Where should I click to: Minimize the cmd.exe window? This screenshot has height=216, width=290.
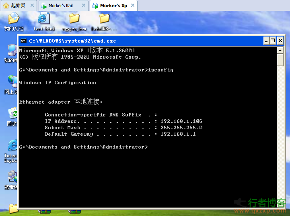tap(266, 41)
